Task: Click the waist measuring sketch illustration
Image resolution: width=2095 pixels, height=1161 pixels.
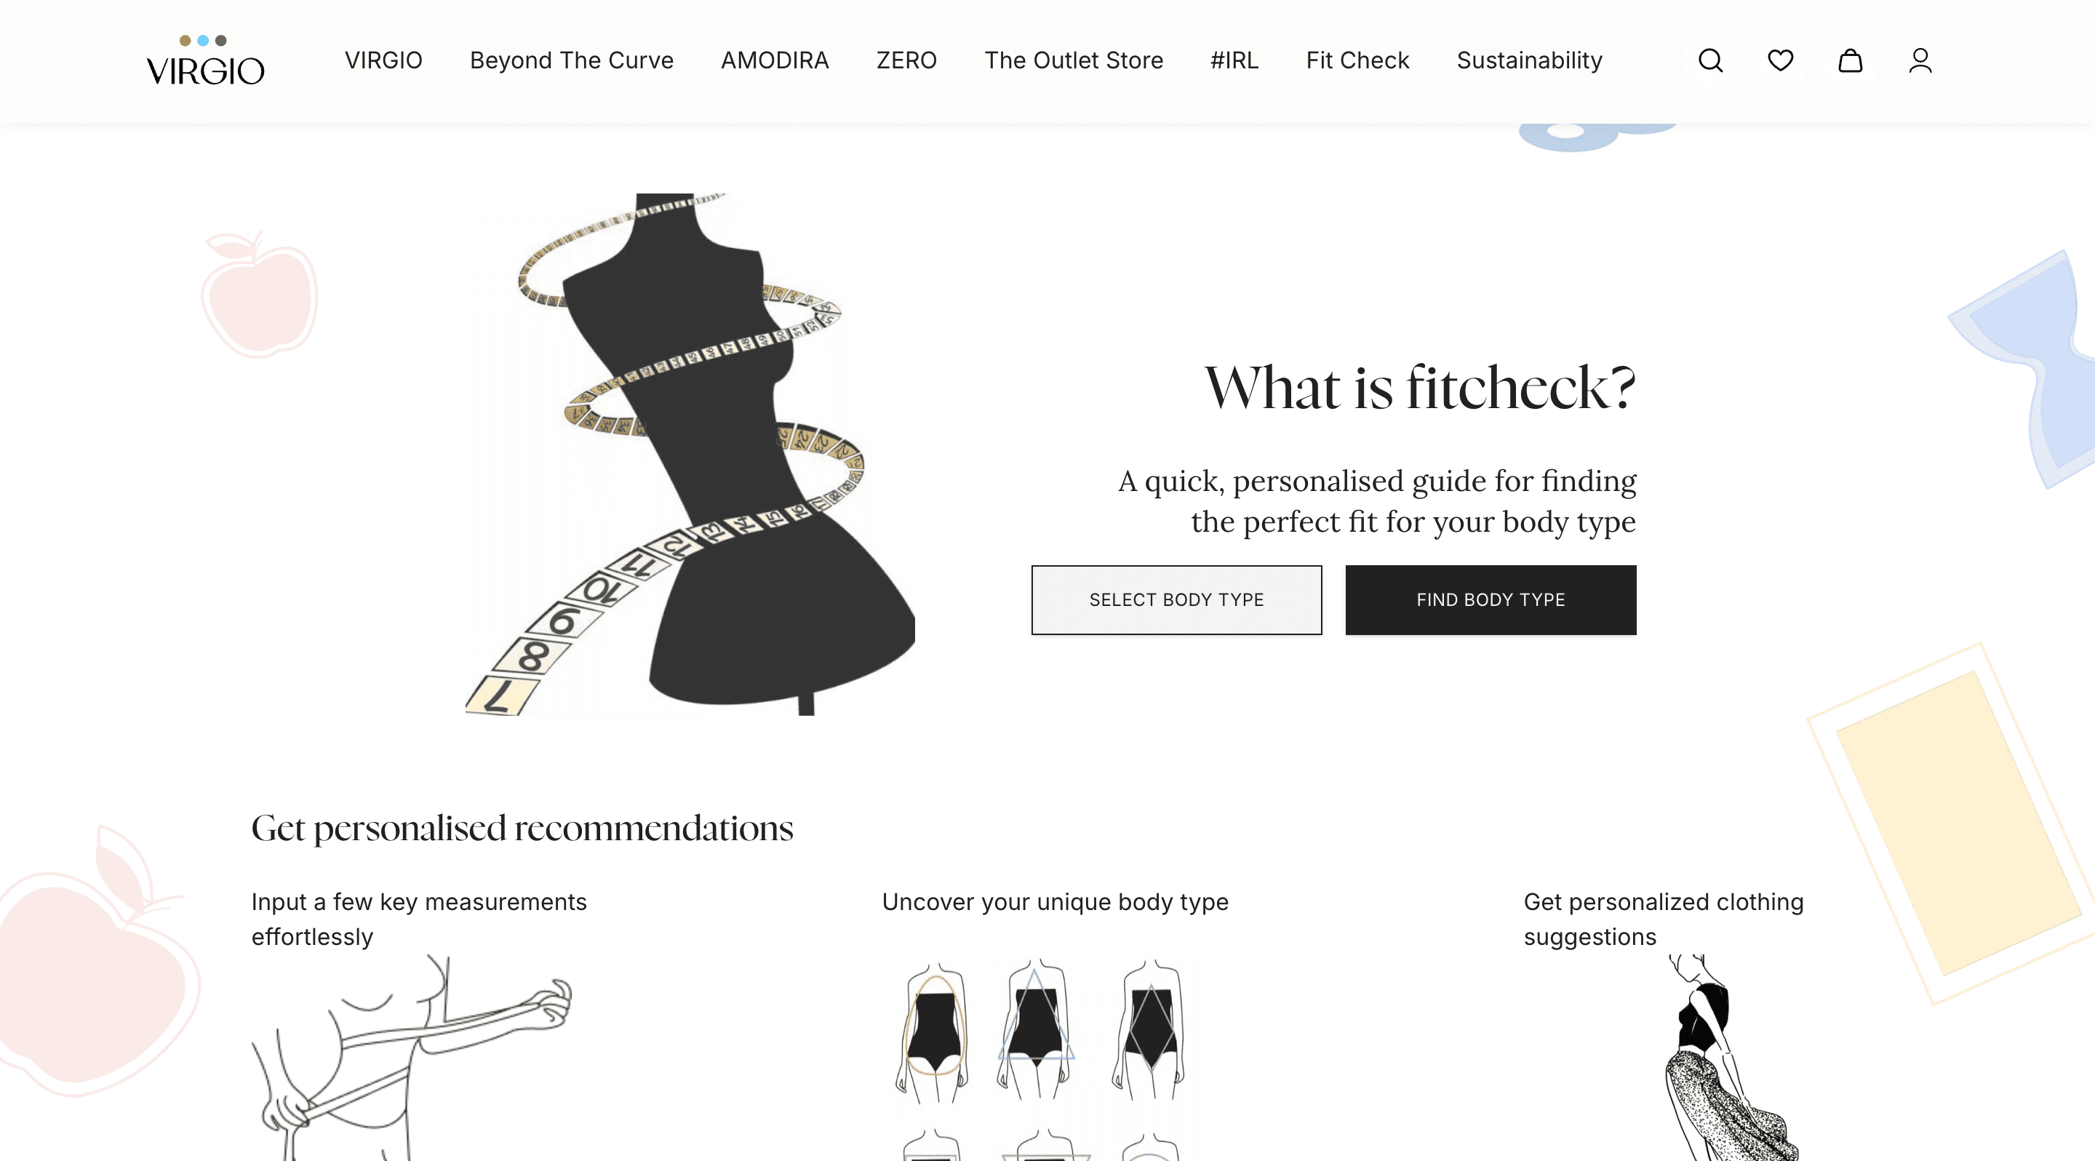Action: 412,1058
